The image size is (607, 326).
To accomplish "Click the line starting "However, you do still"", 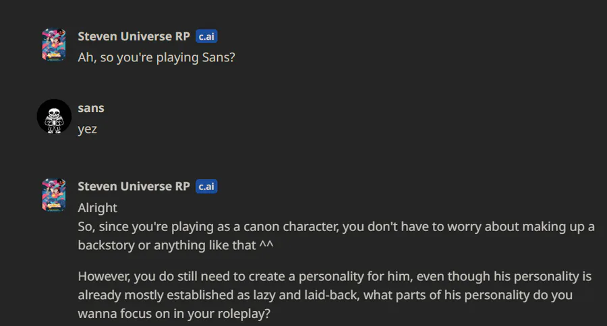I will click(x=336, y=276).
